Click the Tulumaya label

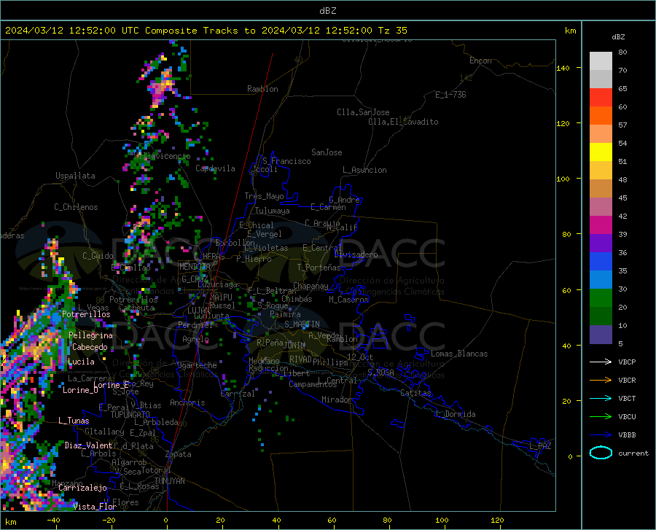pos(273,211)
